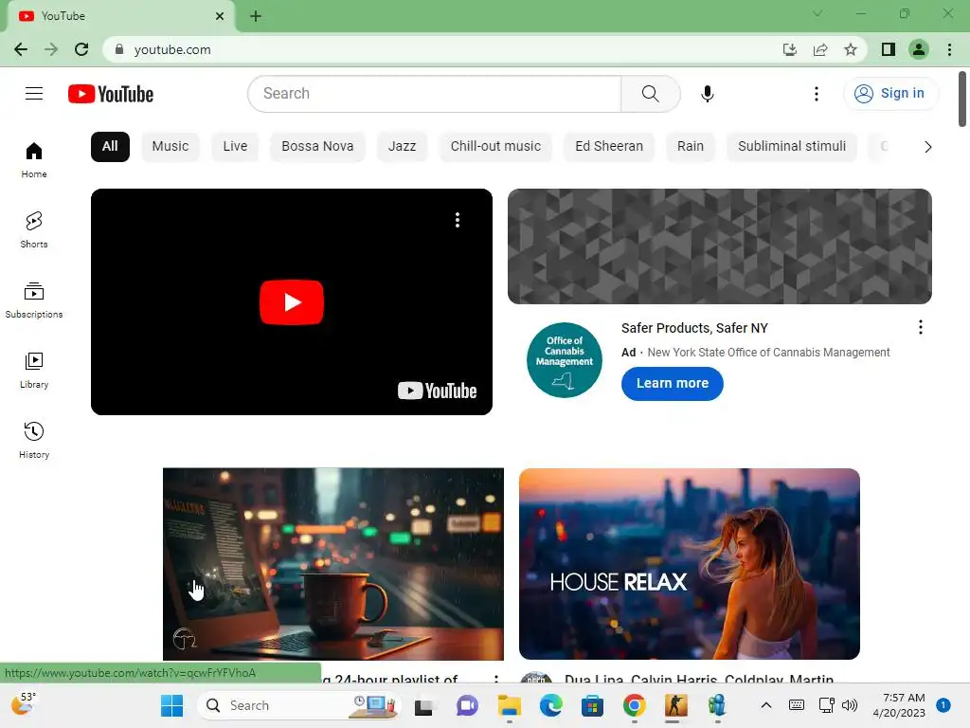Open Shorts from sidebar

click(34, 229)
